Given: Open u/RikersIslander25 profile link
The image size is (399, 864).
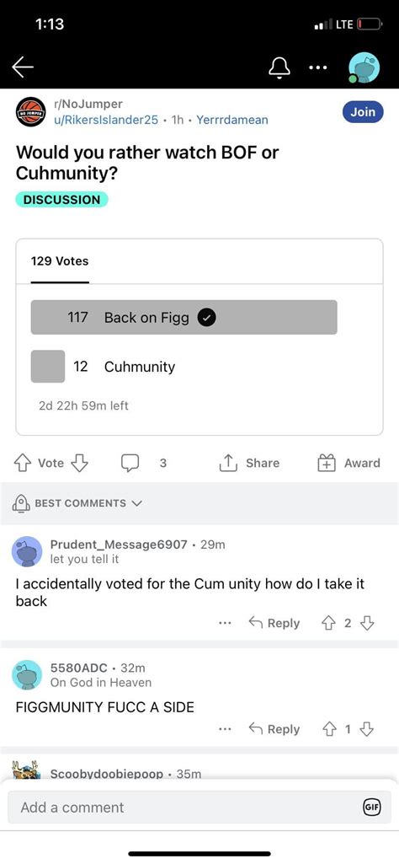Looking at the screenshot, I should click(x=106, y=120).
